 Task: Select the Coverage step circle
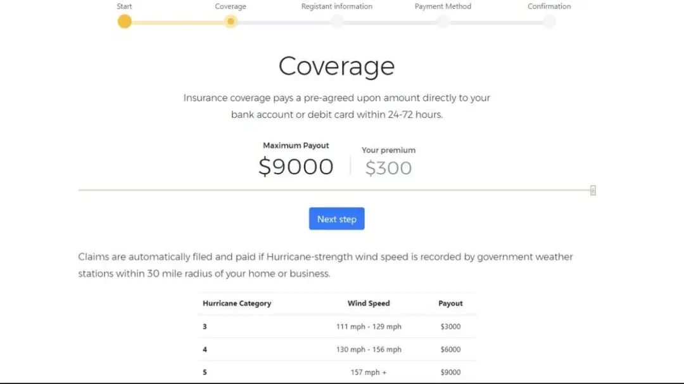[x=231, y=22]
